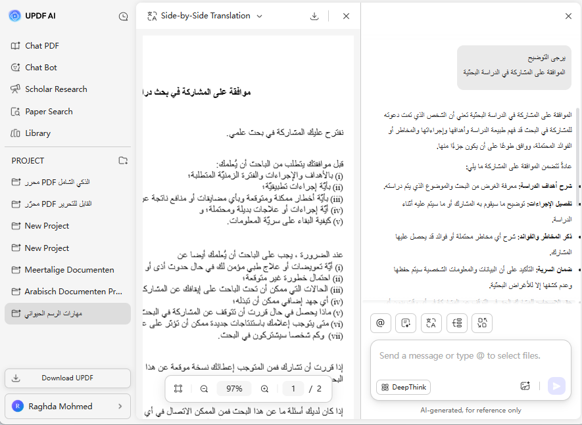582x425 pixels.
Task: Click user message bubble 'يرجى التوضيح'
Action: tap(514, 68)
